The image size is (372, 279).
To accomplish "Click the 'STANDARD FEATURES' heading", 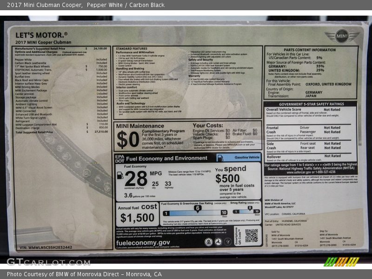I will 132,49.
